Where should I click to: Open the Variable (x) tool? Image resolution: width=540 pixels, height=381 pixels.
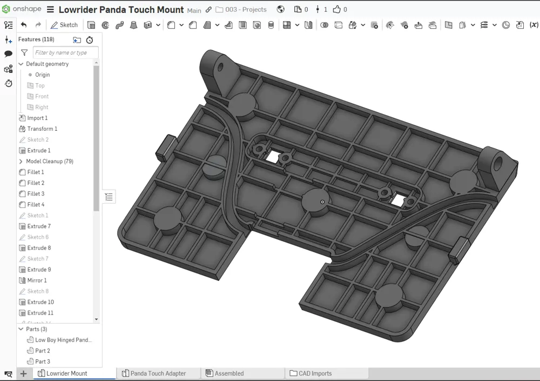[x=534, y=25]
